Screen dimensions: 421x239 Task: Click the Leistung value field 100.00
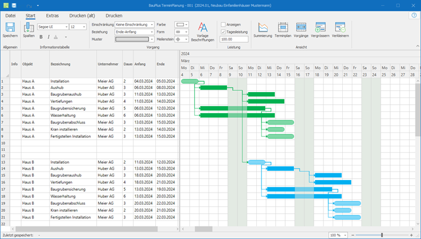pos(234,39)
